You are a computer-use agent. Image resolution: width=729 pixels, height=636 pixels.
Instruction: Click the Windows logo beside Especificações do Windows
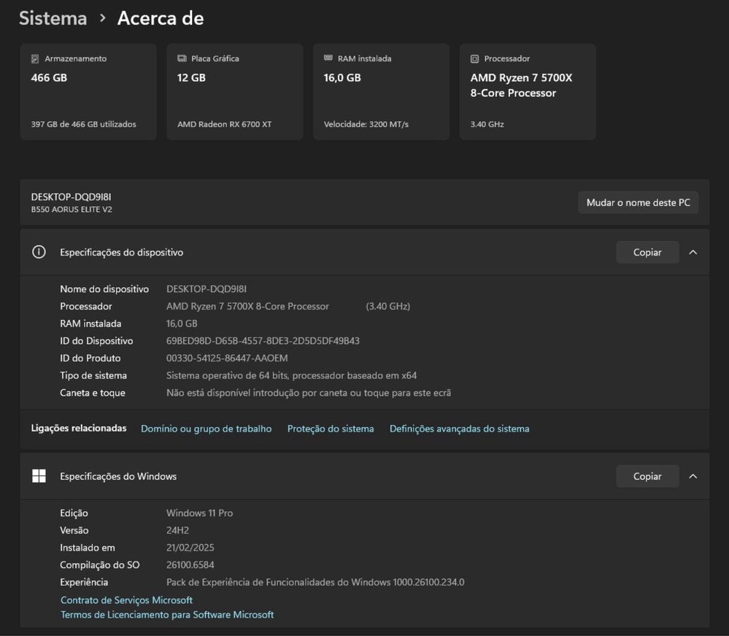39,476
